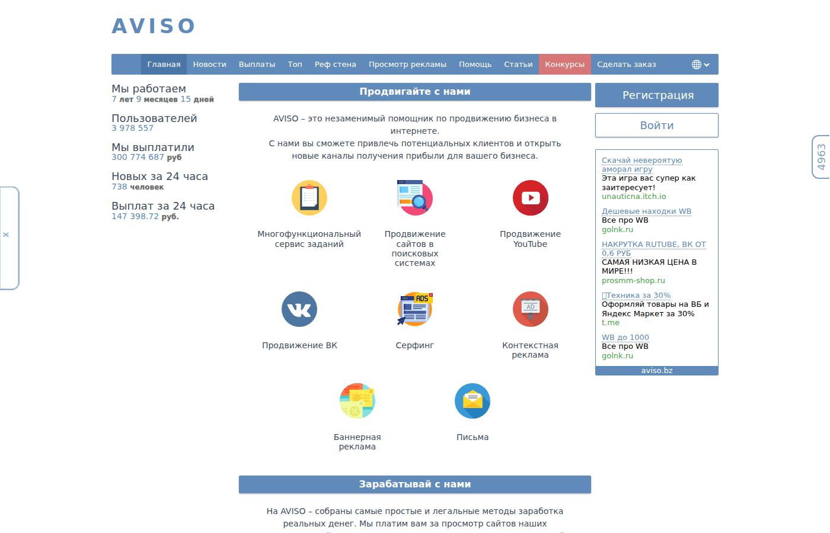The width and height of the screenshot is (830, 533).
Task: Click the VK promotion icon
Action: point(299,309)
